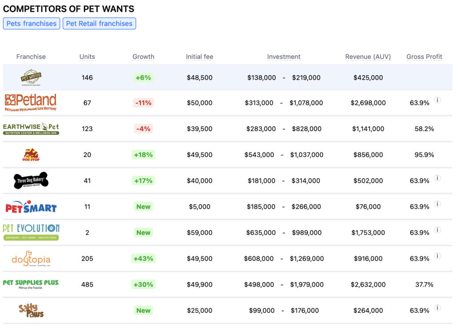Click the $1,141,000 revenue value
456x332 pixels.
pyautogui.click(x=368, y=129)
